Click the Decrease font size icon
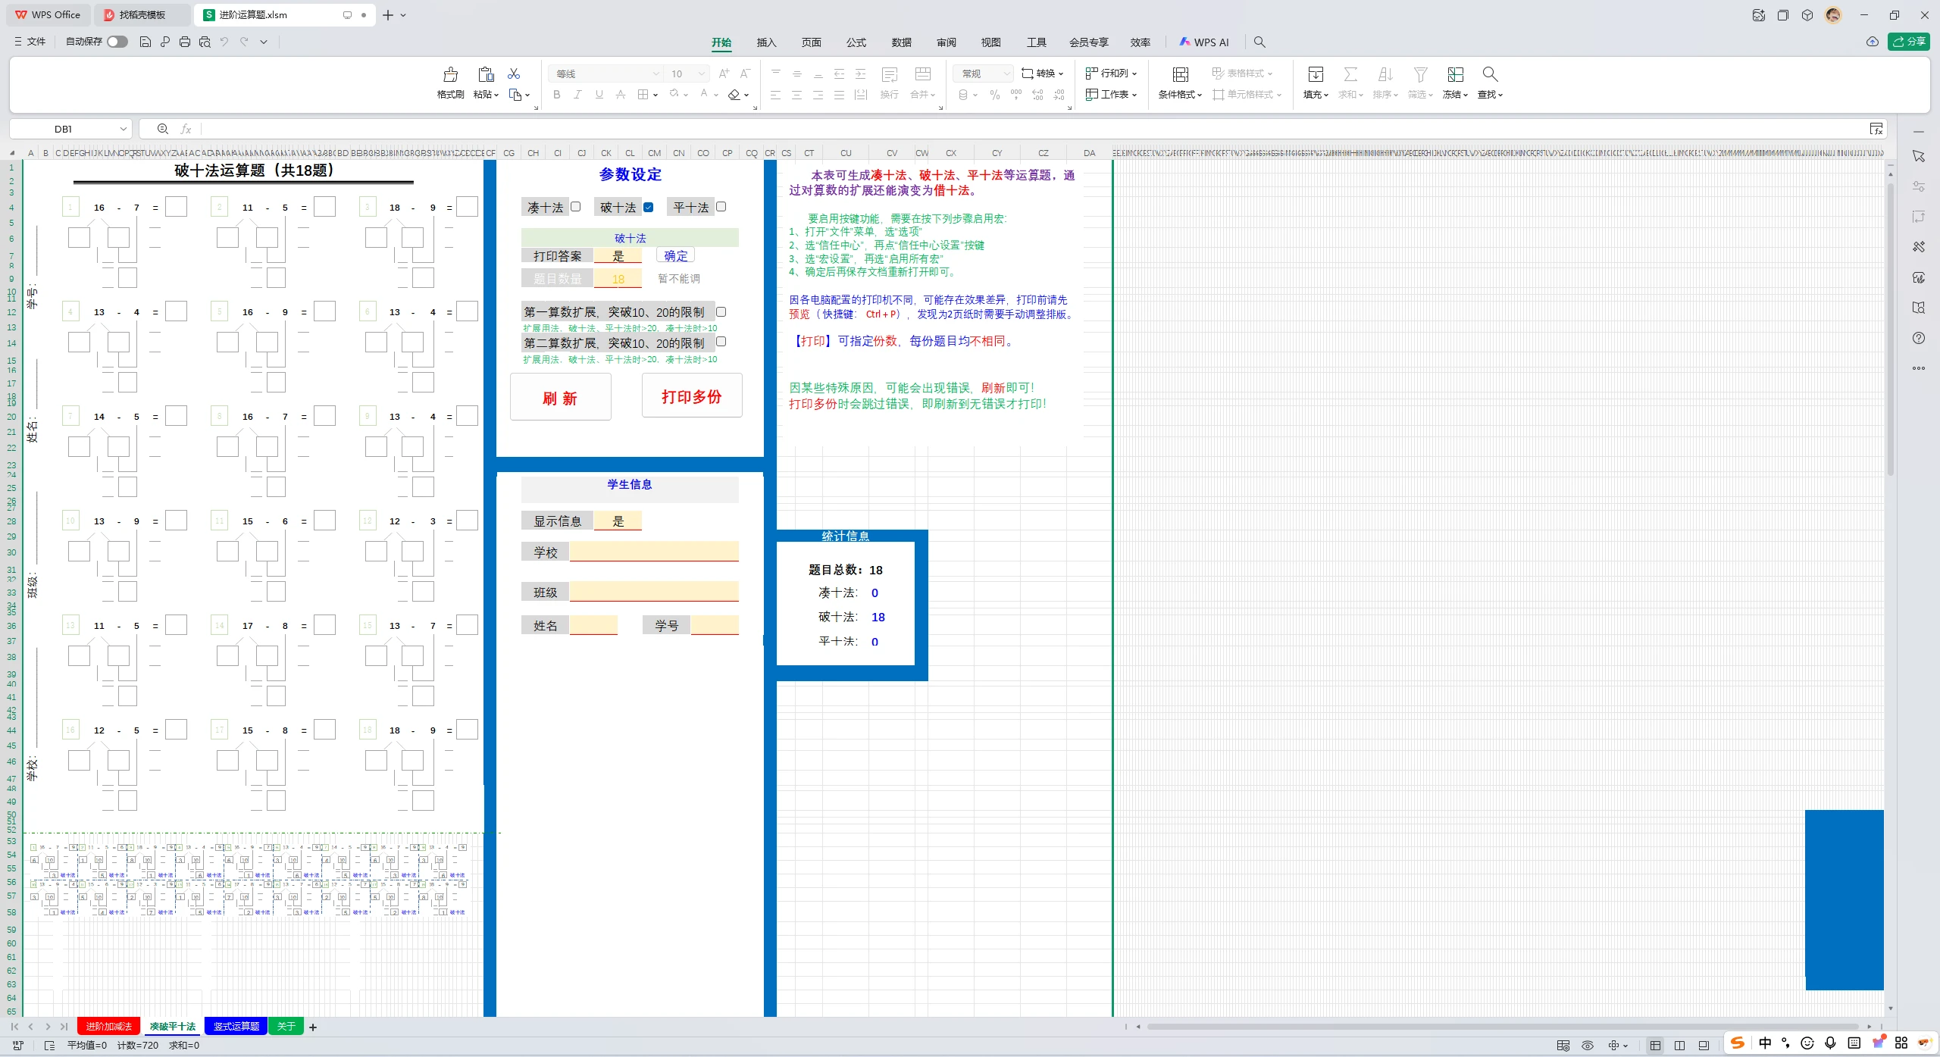Viewport: 1940px width, 1057px height. [745, 73]
